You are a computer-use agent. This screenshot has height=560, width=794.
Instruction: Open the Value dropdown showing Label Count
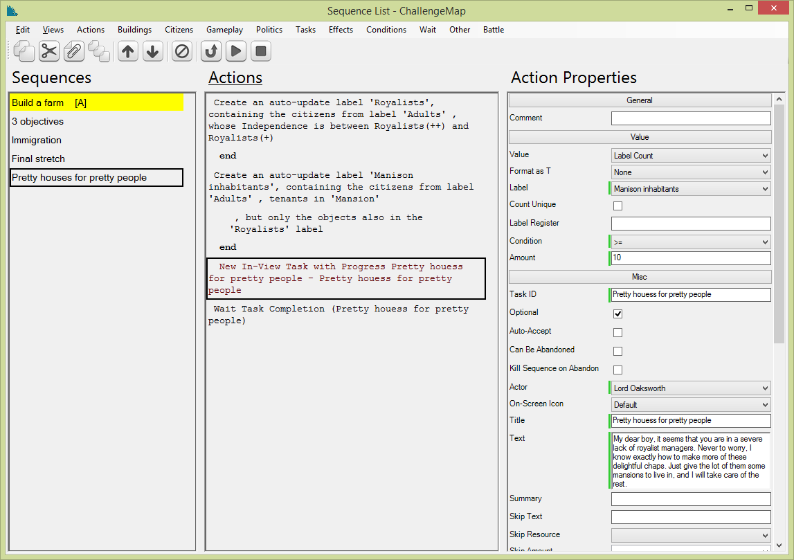click(x=691, y=156)
